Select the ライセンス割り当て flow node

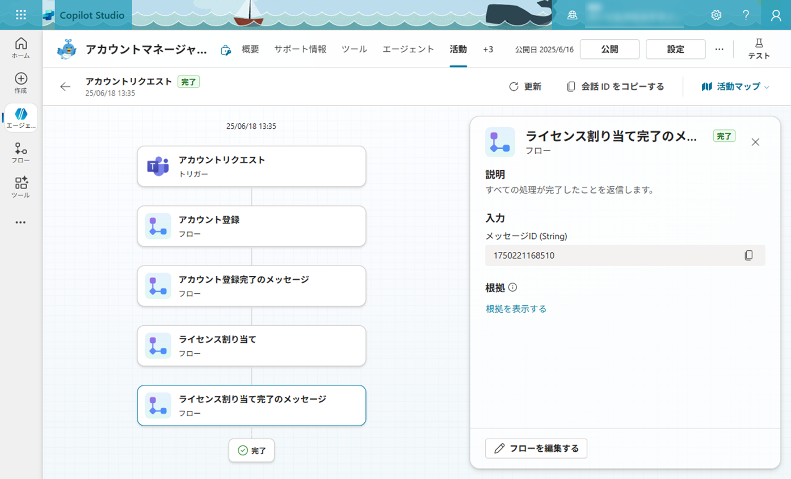pyautogui.click(x=251, y=346)
